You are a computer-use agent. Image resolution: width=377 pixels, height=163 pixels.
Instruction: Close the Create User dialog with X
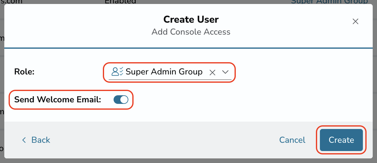pyautogui.click(x=355, y=21)
